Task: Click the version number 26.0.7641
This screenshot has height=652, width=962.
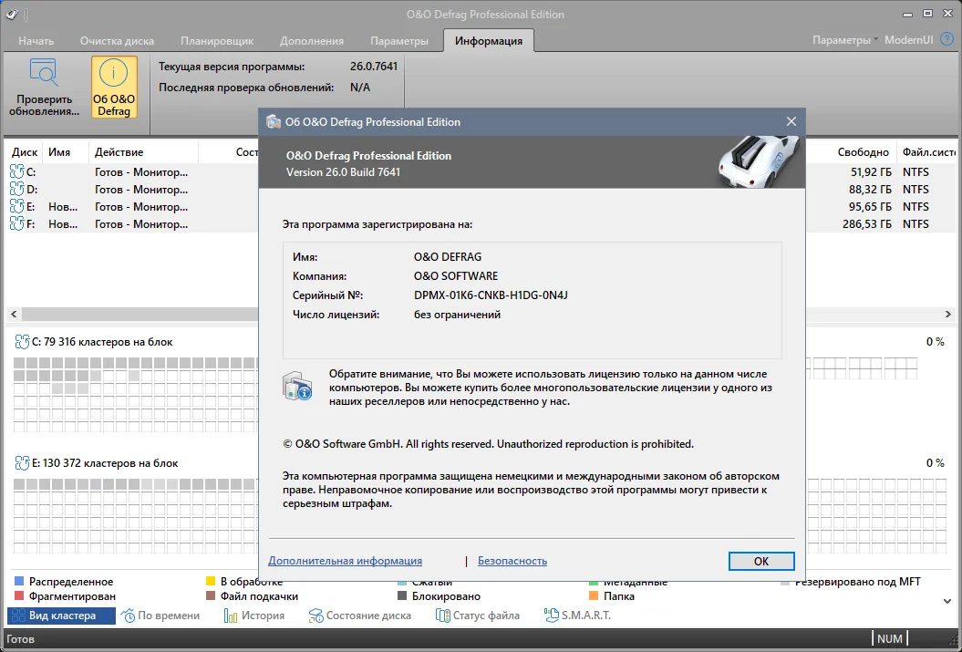Action: pyautogui.click(x=374, y=67)
